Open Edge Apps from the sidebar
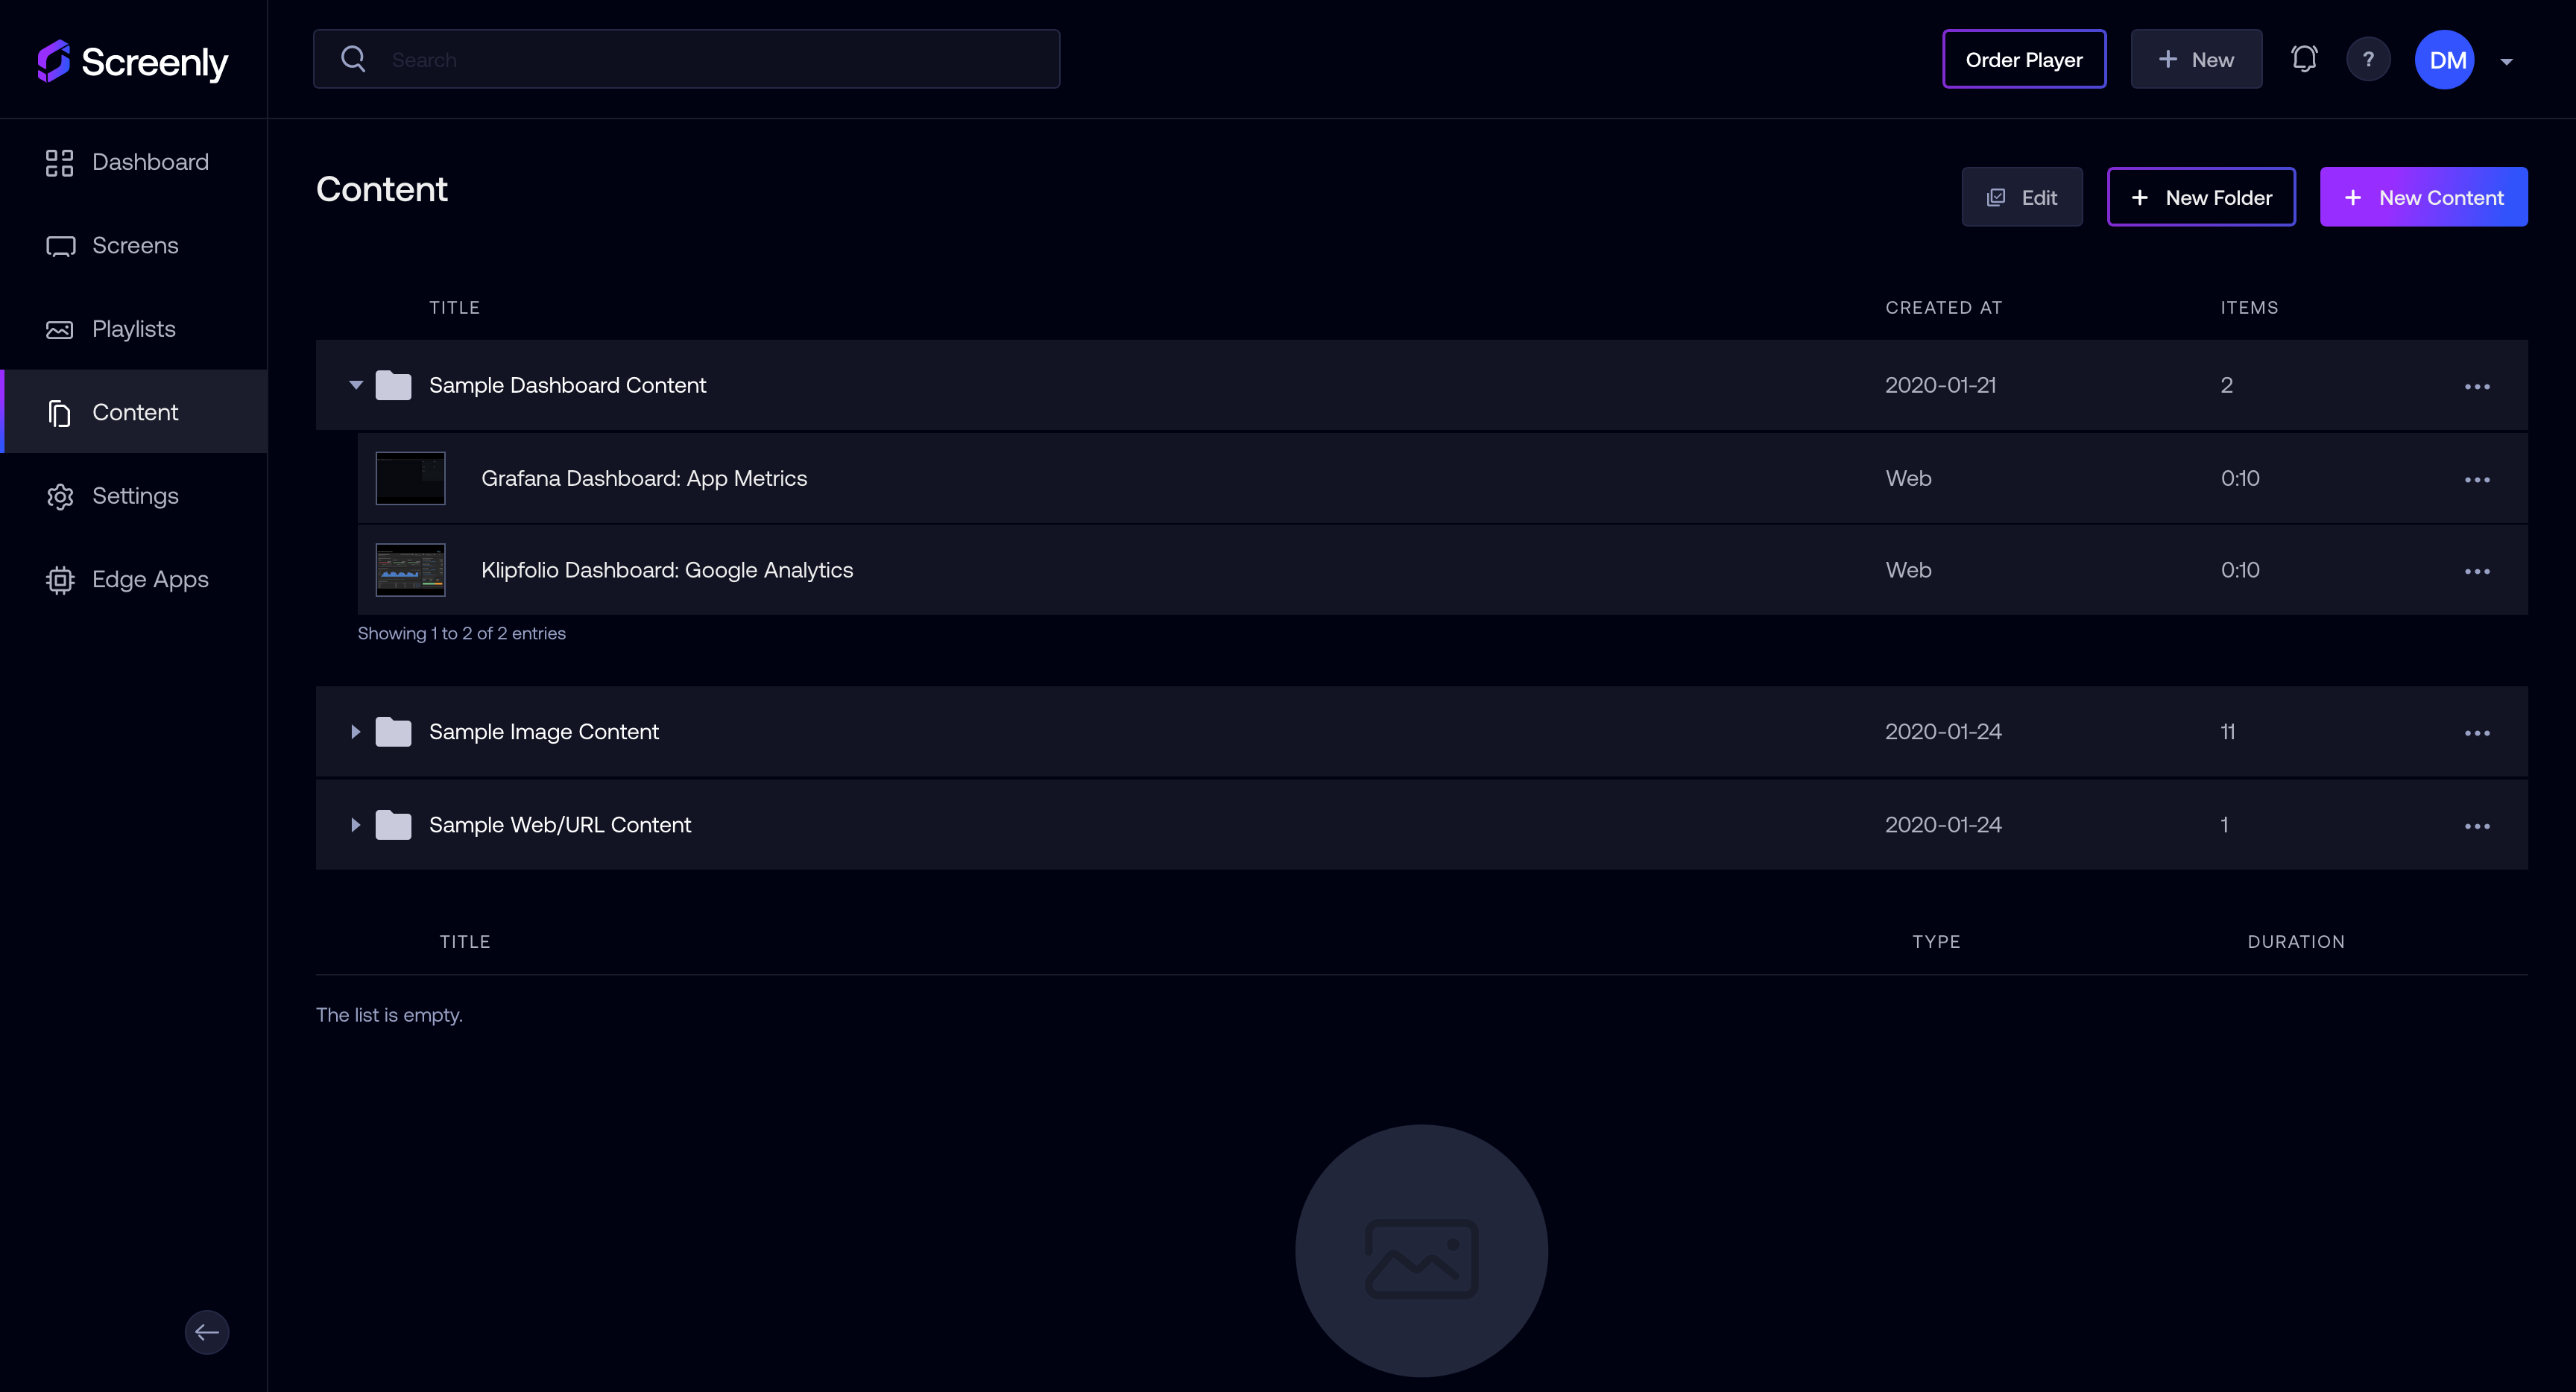This screenshot has height=1392, width=2576. [x=150, y=579]
